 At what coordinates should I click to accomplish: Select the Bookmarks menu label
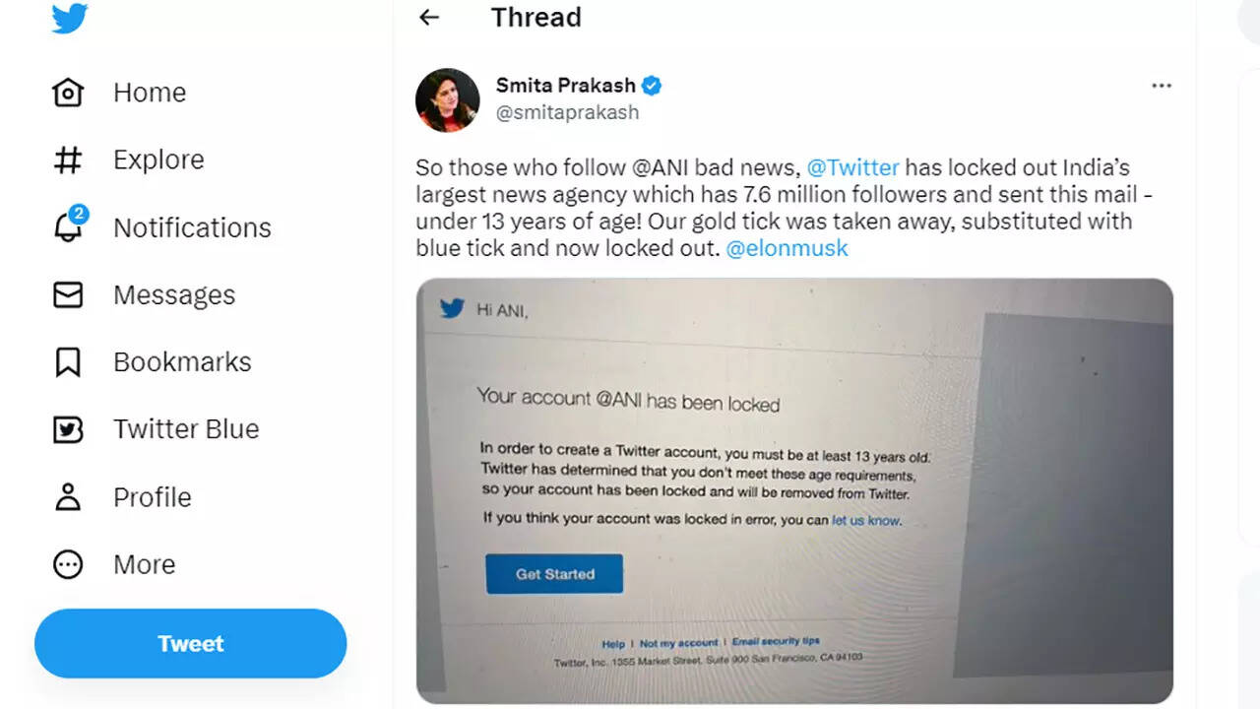182,361
